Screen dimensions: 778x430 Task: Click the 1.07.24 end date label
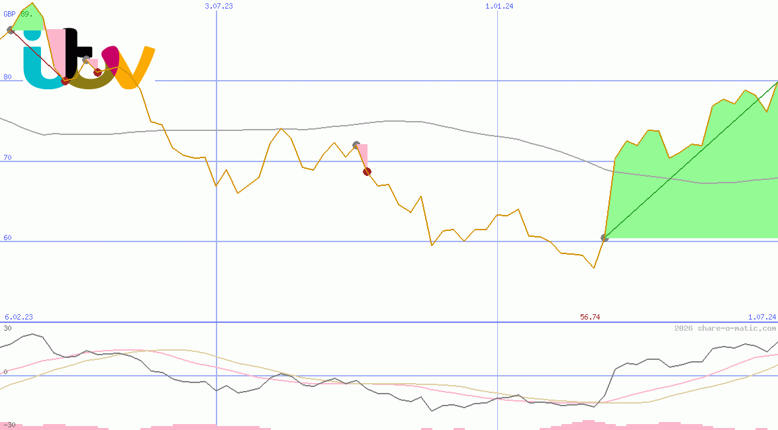[x=761, y=317]
